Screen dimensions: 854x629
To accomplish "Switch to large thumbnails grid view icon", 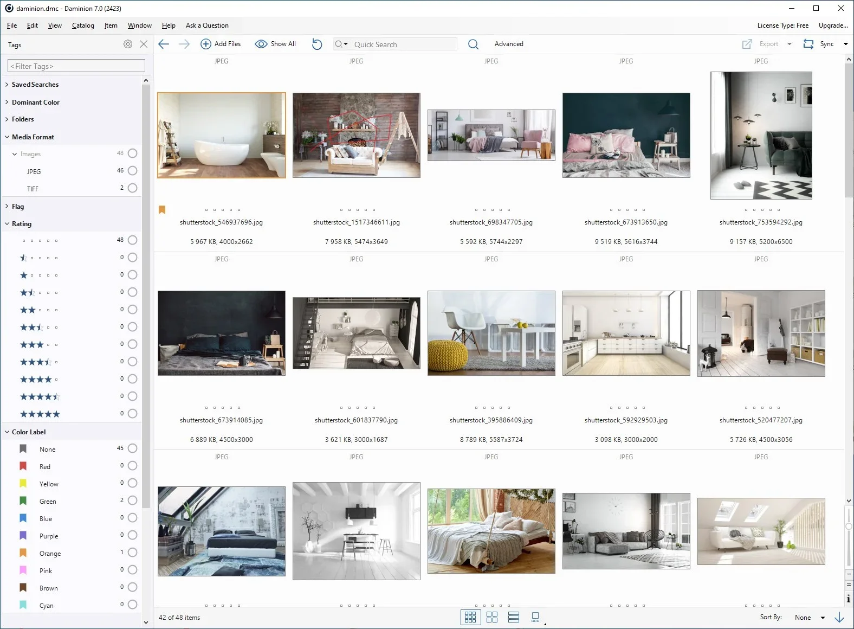I will click(492, 617).
